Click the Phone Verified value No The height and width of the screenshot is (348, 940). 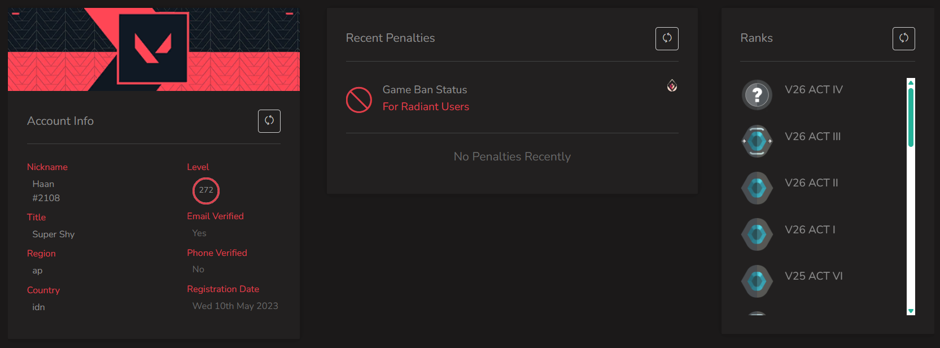coord(198,269)
